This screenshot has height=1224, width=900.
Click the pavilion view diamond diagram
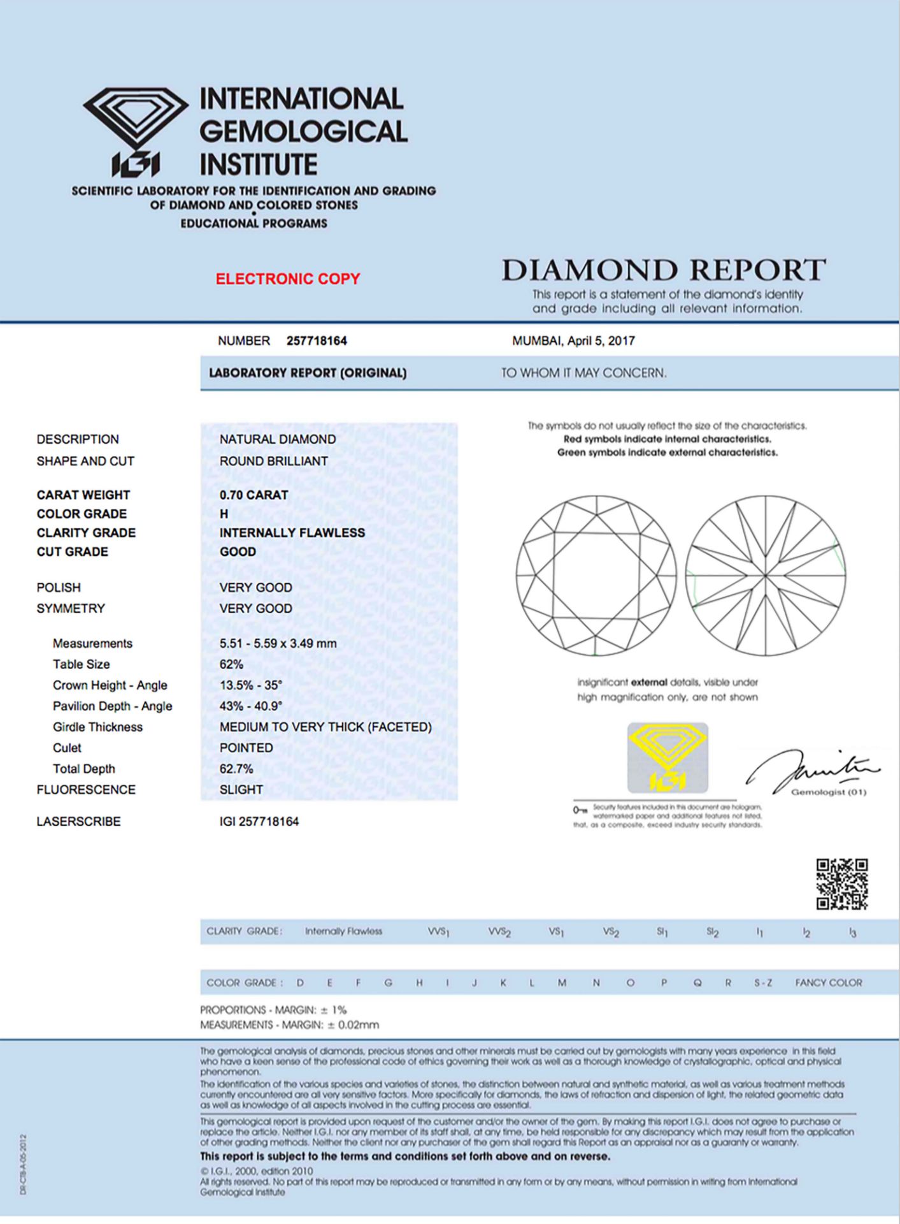pyautogui.click(x=766, y=576)
